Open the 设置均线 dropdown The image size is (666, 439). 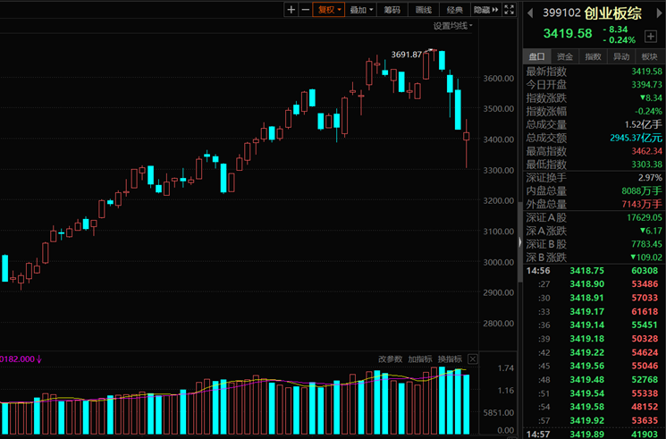pos(452,26)
